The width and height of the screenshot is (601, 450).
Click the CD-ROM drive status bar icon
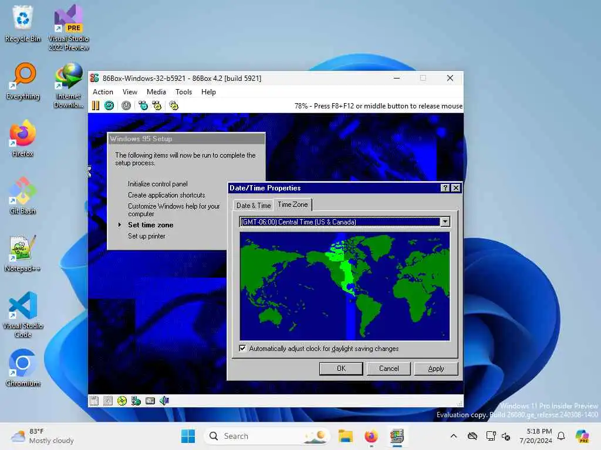(x=122, y=401)
